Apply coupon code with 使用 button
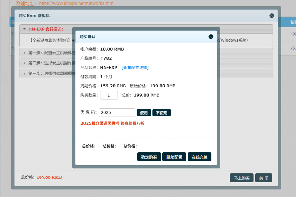The width and height of the screenshot is (296, 197). (144, 112)
